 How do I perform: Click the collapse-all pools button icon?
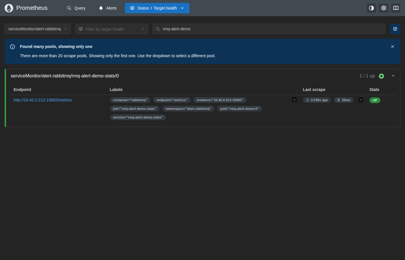[395, 29]
